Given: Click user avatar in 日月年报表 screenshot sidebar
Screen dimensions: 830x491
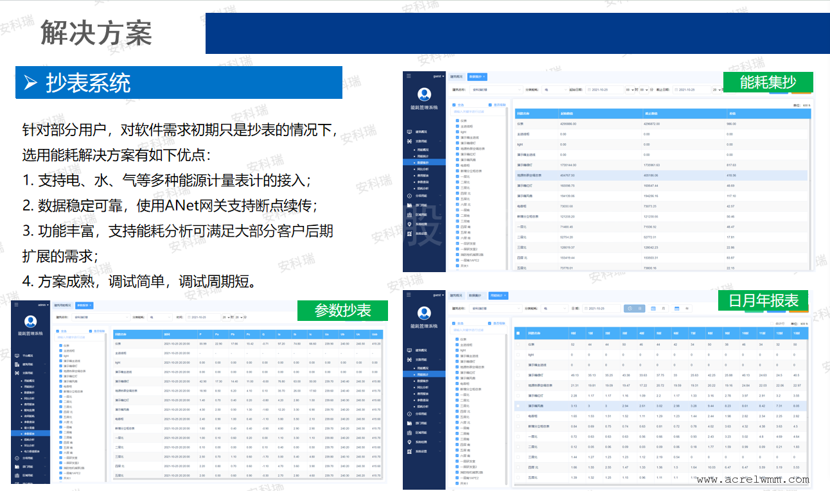Looking at the screenshot, I should click(423, 314).
